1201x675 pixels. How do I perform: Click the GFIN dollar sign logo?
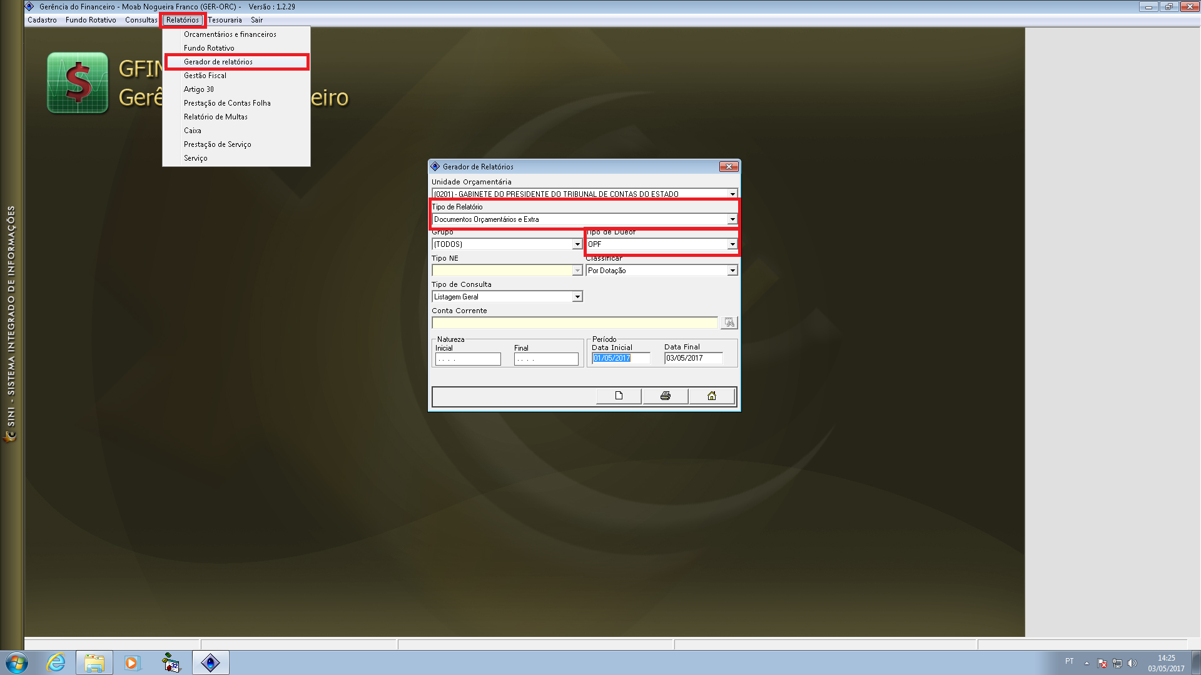[x=78, y=82]
